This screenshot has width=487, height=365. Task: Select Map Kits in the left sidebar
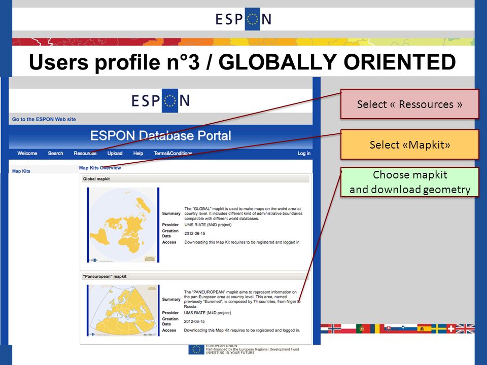[x=21, y=171]
